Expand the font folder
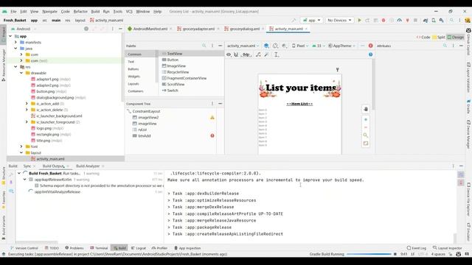Viewport: 472px width, 265px height. click(21, 146)
